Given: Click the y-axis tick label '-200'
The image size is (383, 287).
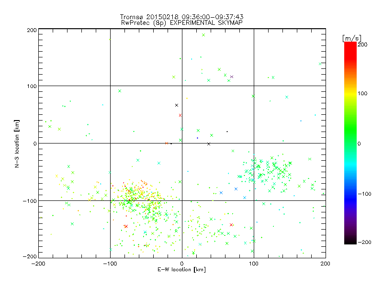Looking at the screenshot, I should [x=30, y=256].
